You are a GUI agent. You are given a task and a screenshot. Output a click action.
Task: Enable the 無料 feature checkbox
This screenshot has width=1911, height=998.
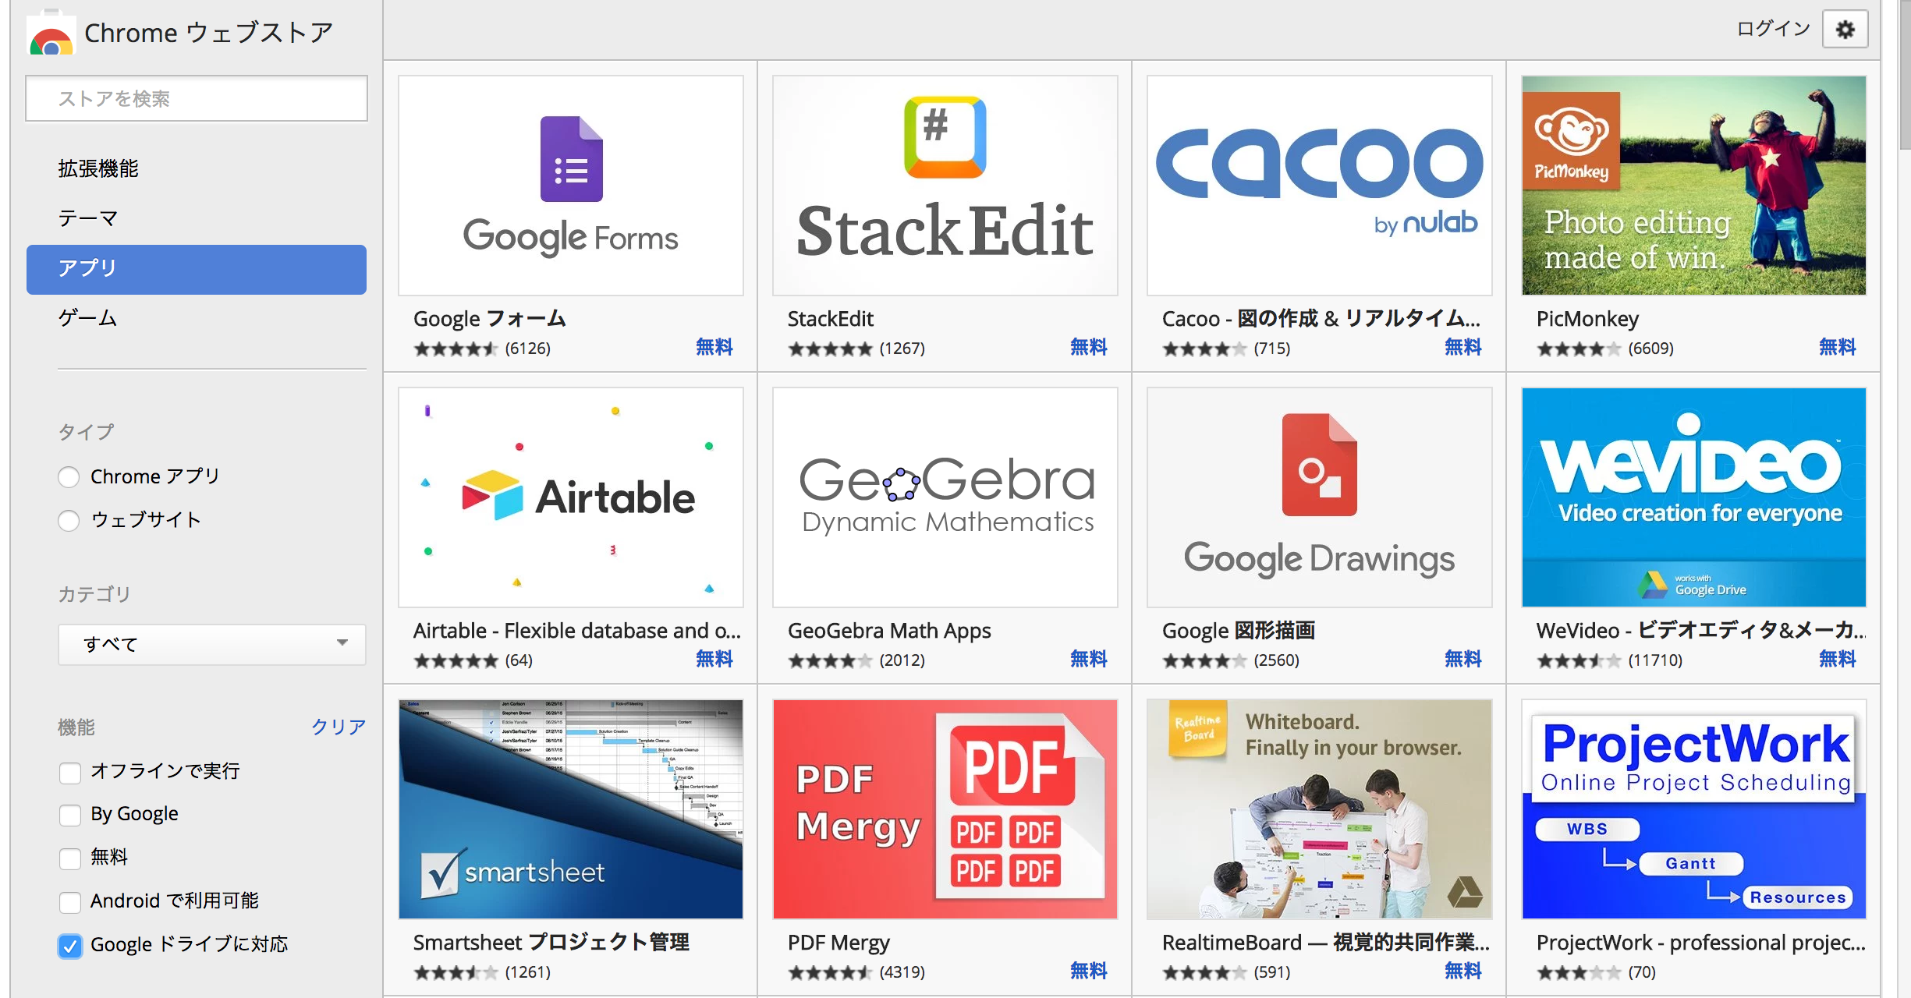point(70,858)
